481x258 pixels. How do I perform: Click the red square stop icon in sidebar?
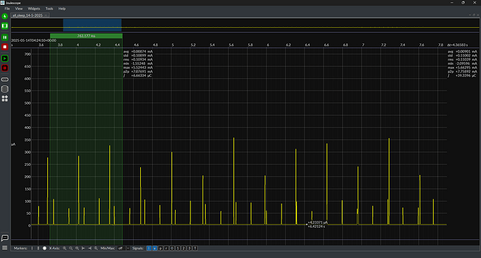(5, 47)
